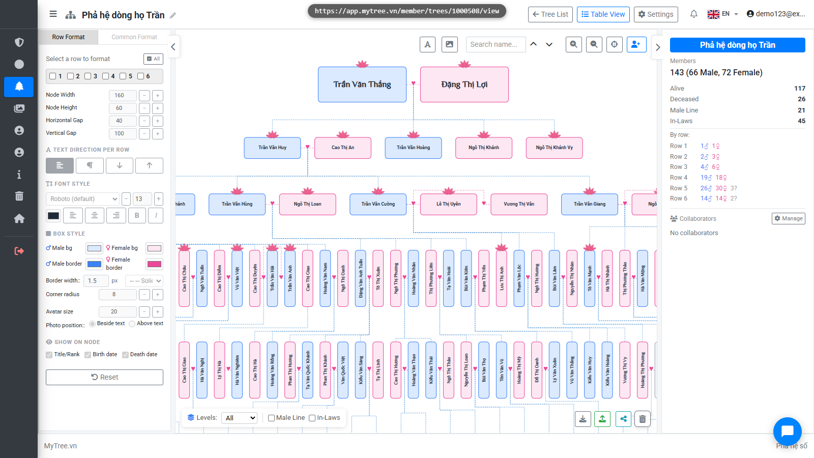Delete with the canvas trash icon
This screenshot has width=814, height=458.
643,419
